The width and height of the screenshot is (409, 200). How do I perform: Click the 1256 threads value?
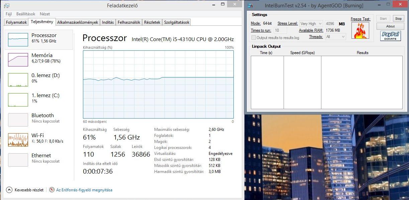118,154
